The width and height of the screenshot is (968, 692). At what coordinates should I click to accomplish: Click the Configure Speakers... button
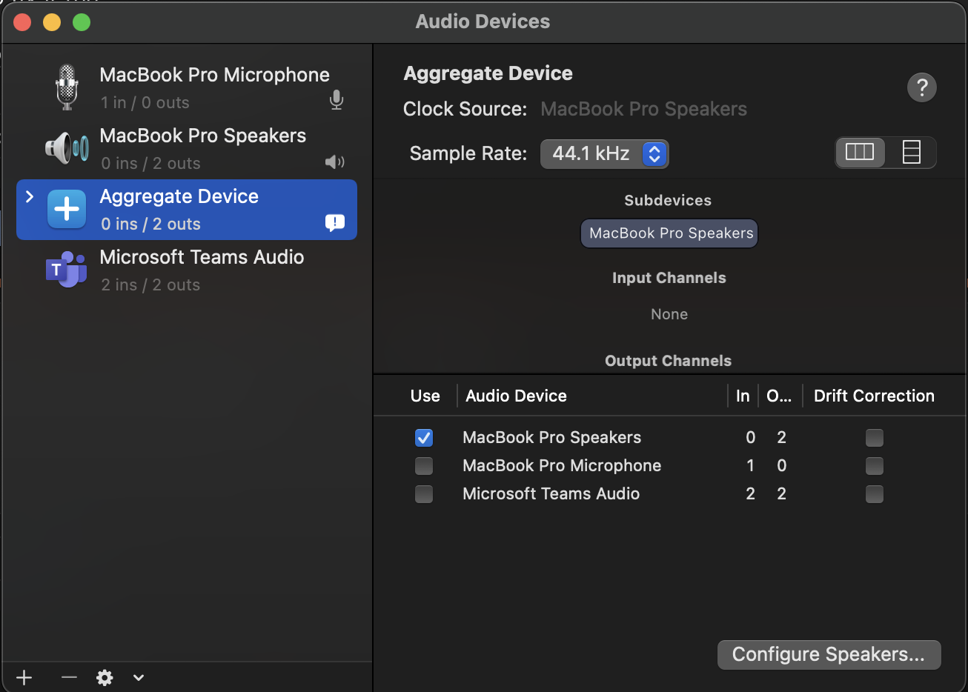click(829, 655)
